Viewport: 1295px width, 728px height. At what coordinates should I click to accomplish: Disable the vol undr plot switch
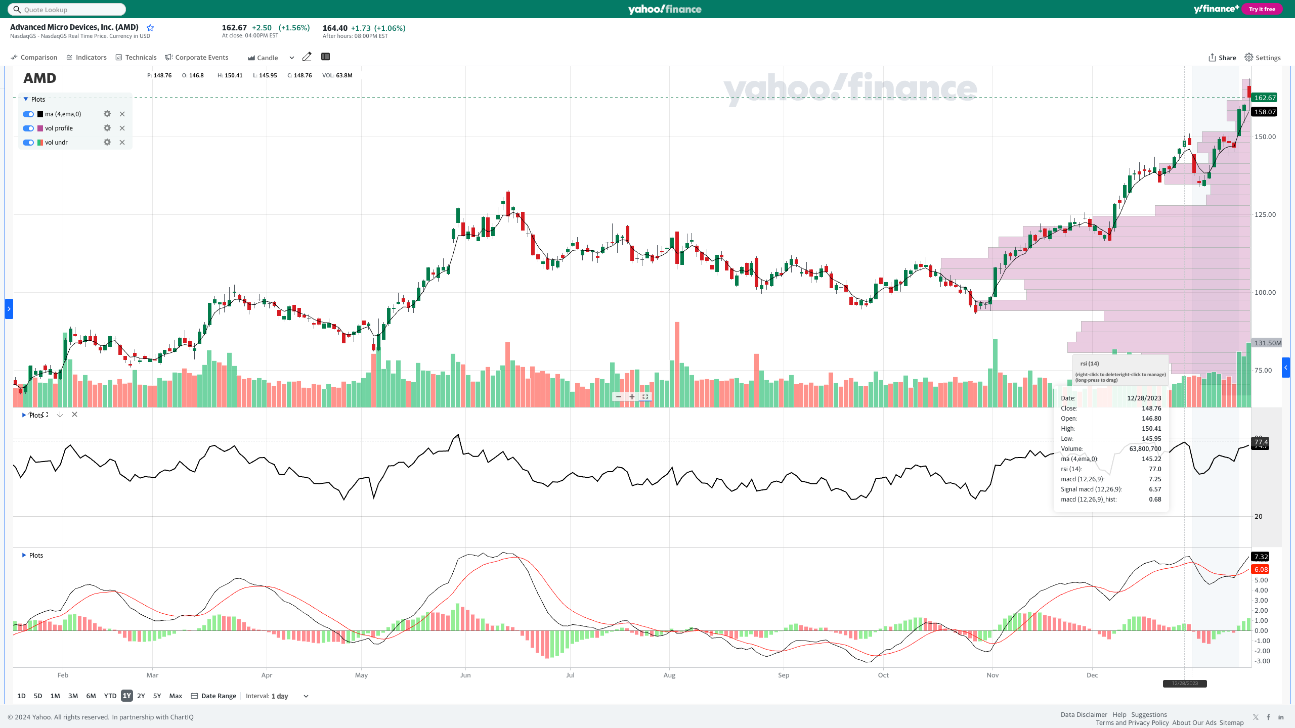28,143
